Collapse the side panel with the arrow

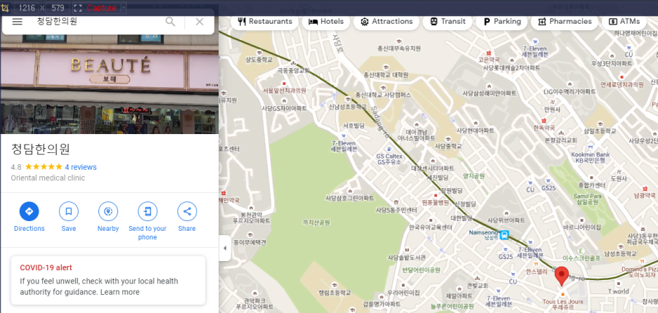tap(224, 248)
